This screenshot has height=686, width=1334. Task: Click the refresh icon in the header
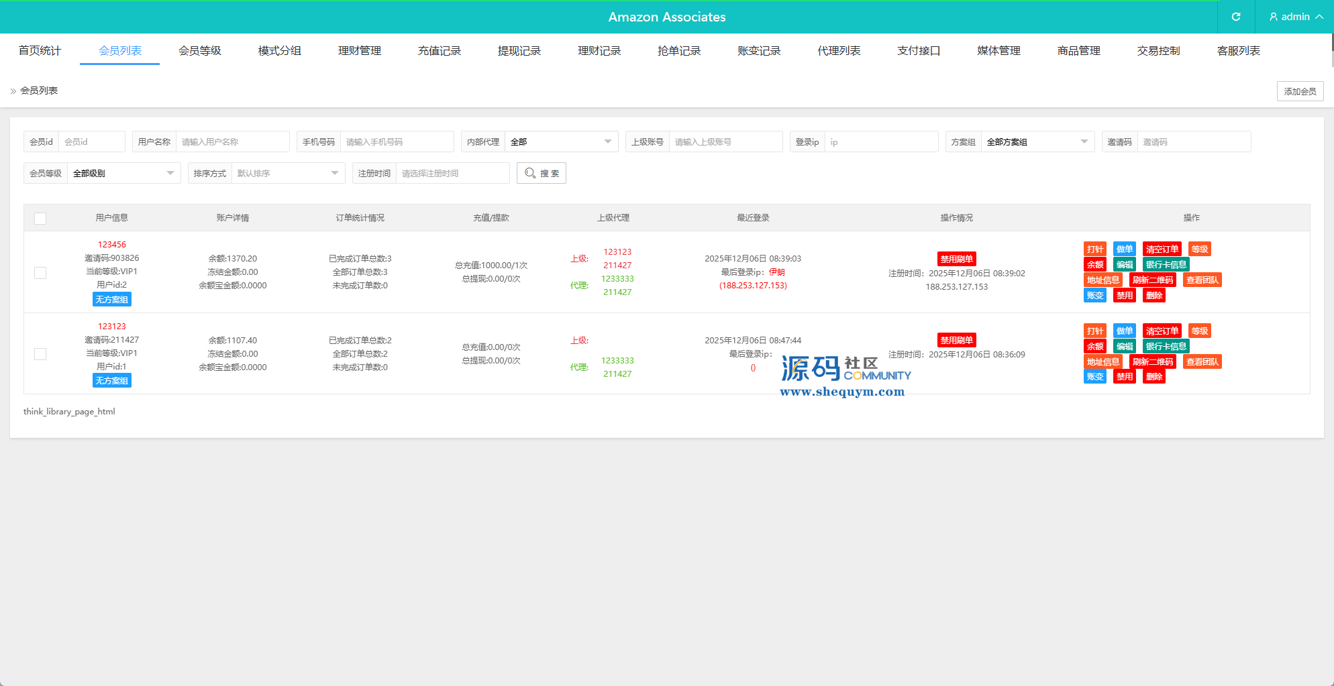point(1235,17)
